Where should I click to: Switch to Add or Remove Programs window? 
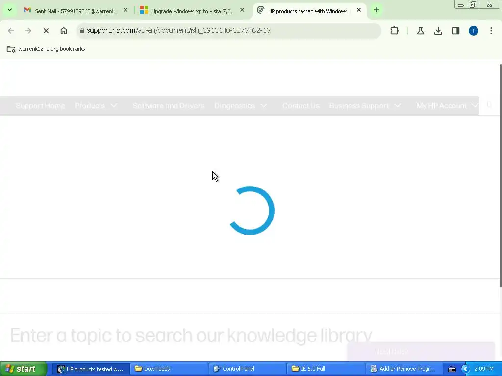pyautogui.click(x=404, y=369)
